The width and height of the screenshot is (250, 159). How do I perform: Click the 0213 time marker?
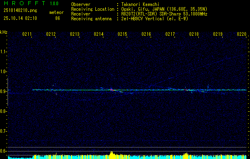point(75,34)
